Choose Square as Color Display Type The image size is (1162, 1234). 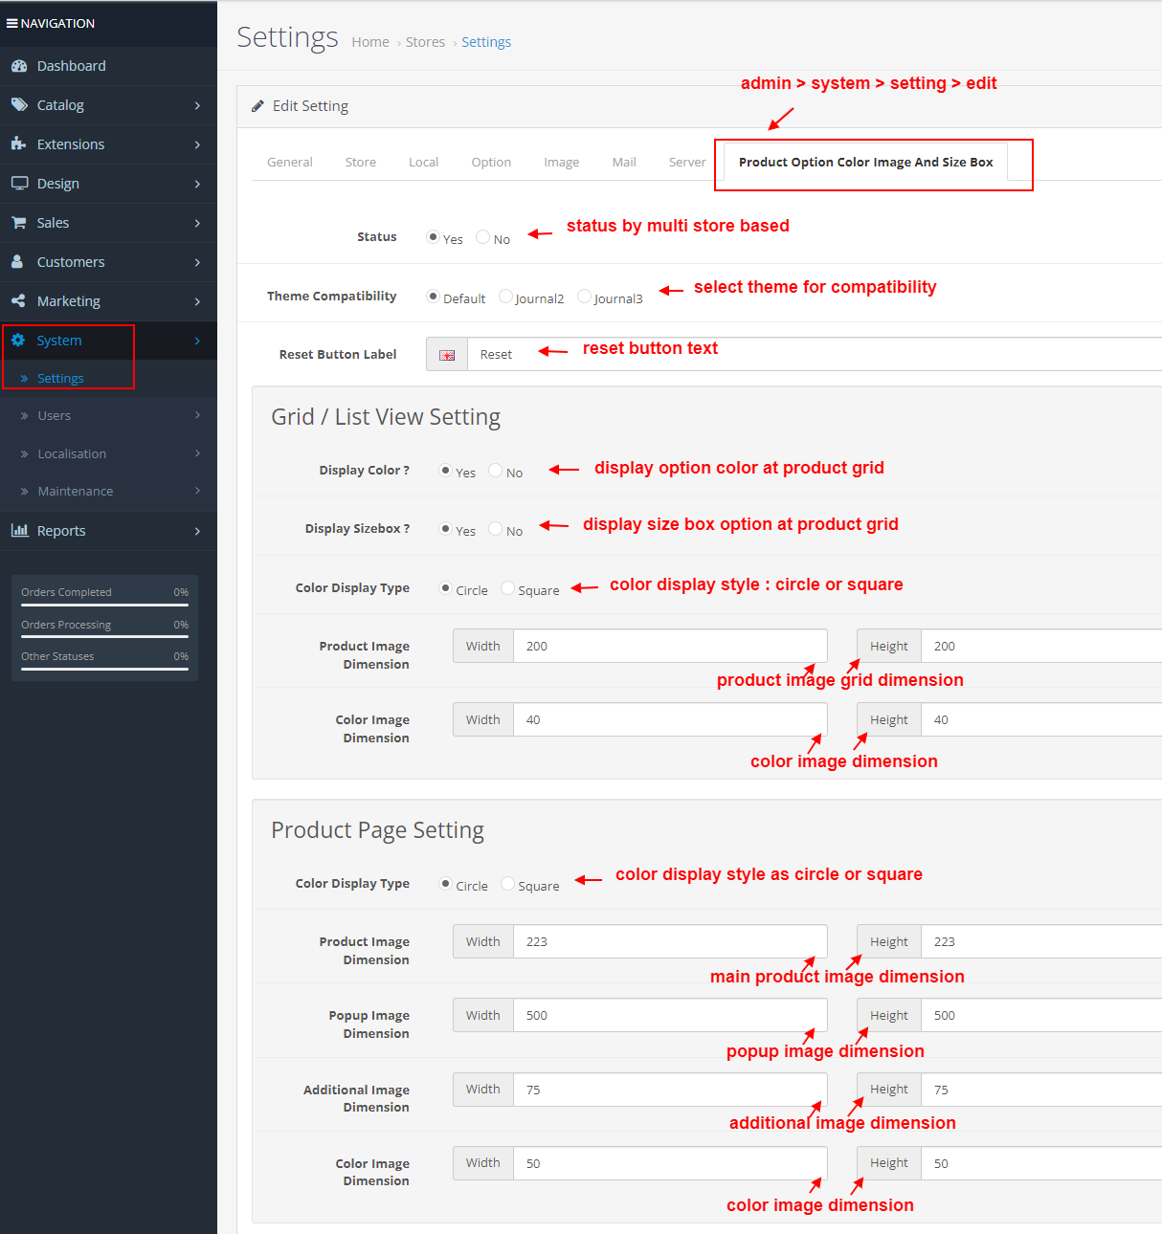[507, 587]
